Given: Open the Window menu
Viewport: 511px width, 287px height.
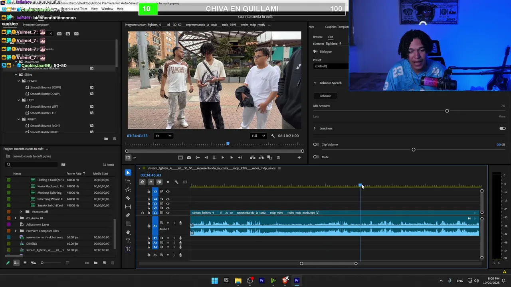Looking at the screenshot, I should [107, 9].
